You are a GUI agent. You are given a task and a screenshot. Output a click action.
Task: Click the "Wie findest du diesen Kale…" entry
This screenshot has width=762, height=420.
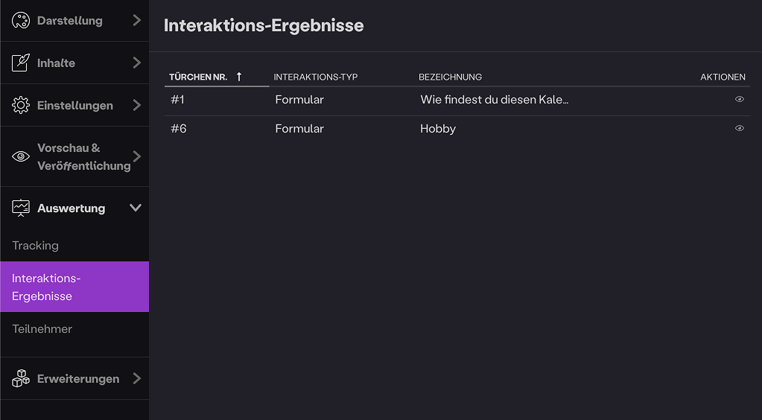click(494, 100)
